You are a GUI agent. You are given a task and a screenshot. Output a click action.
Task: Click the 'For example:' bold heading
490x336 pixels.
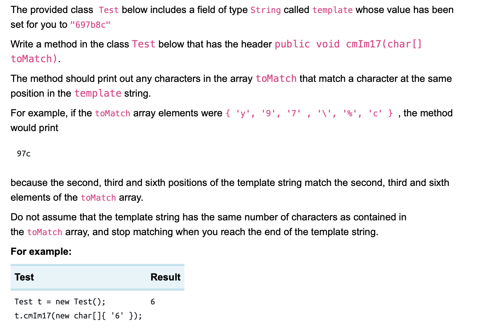click(41, 252)
